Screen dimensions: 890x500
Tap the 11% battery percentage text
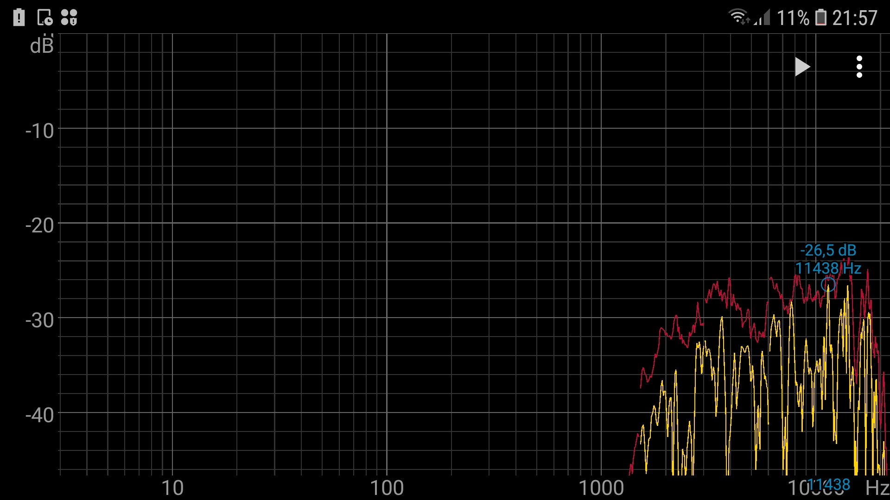click(793, 18)
